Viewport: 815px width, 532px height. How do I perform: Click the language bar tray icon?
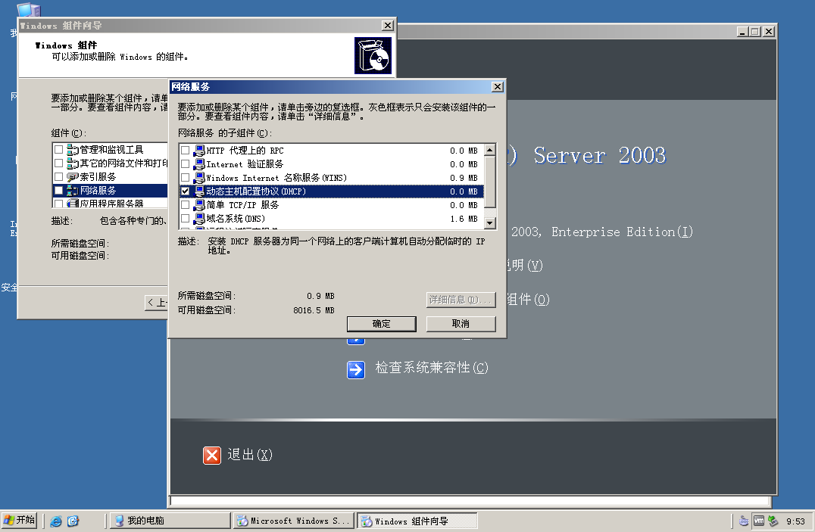point(744,521)
